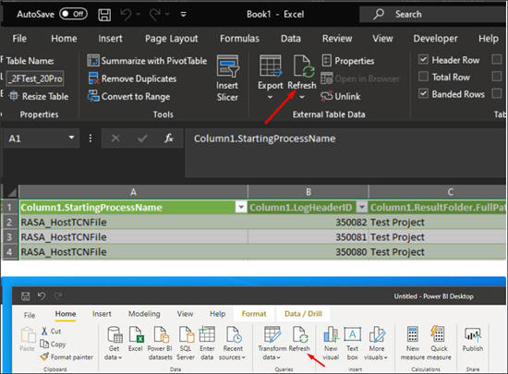Click the formula bar Cancel X icon
This screenshot has height=374, width=508.
[x=115, y=139]
